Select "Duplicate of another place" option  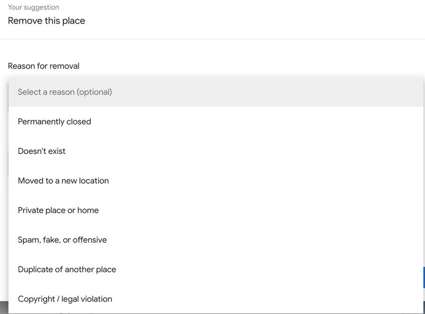click(x=67, y=270)
